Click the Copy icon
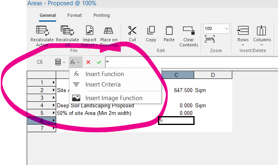The width and height of the screenshot is (278, 165). click(151, 30)
